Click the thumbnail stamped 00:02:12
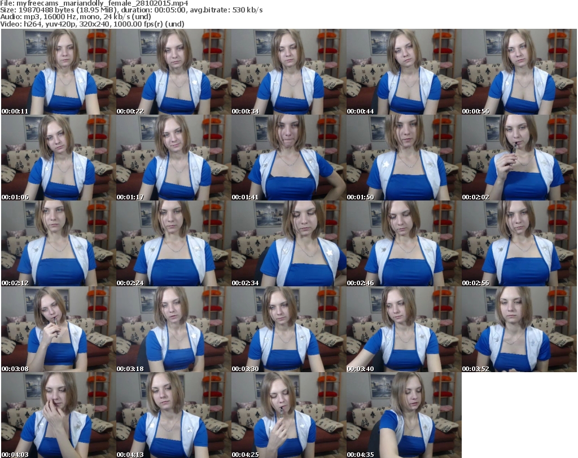 (x=59, y=243)
